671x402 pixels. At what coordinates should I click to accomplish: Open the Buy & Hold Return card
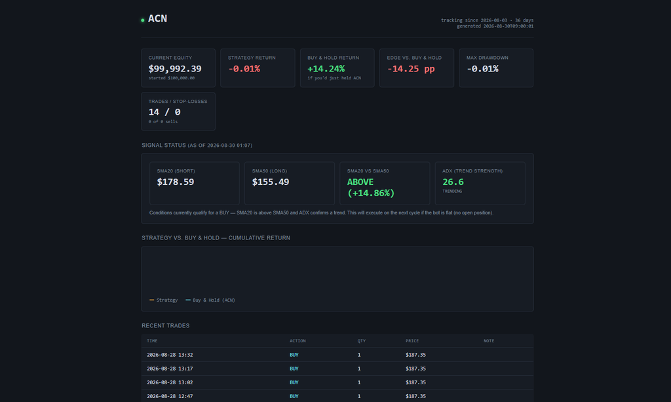point(337,68)
